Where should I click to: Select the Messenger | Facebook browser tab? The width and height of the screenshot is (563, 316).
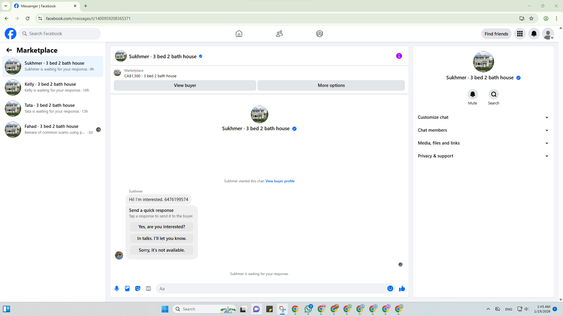45,6
